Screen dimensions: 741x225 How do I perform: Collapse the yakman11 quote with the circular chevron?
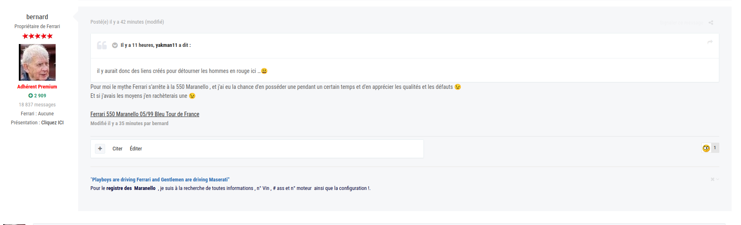pos(115,45)
